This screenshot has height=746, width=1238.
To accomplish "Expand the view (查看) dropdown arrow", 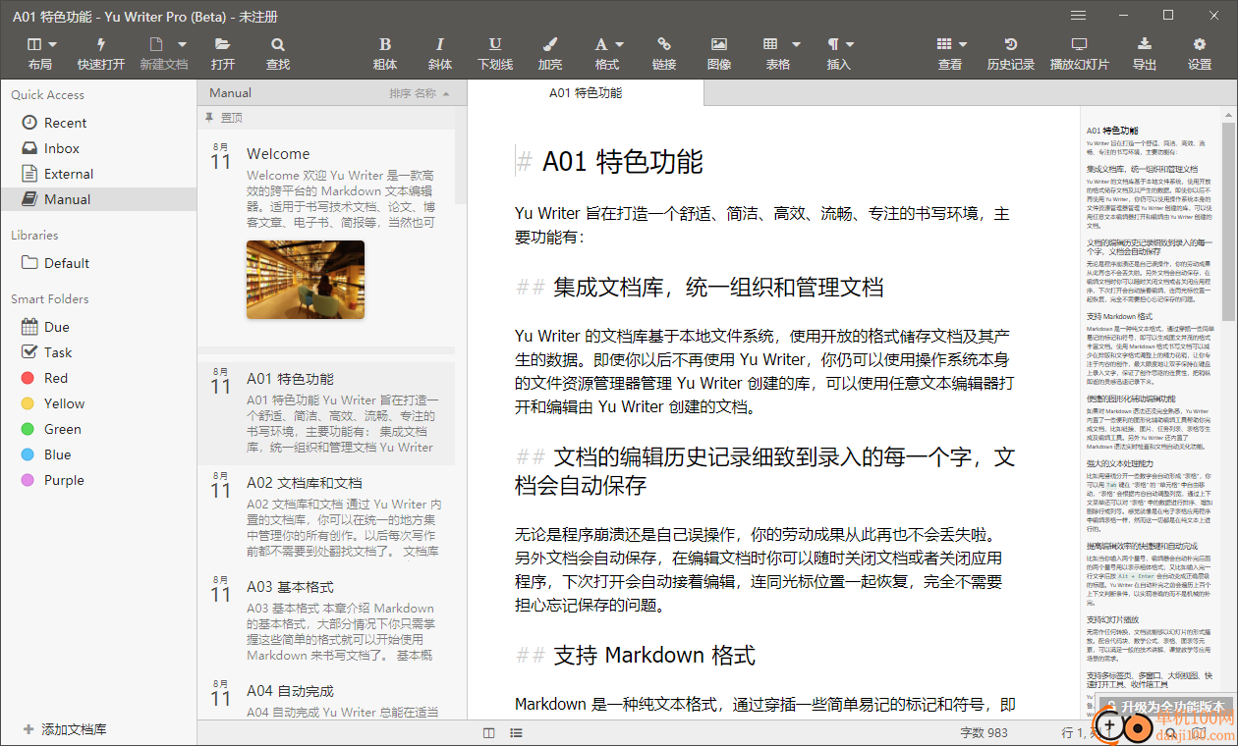I will tap(963, 44).
